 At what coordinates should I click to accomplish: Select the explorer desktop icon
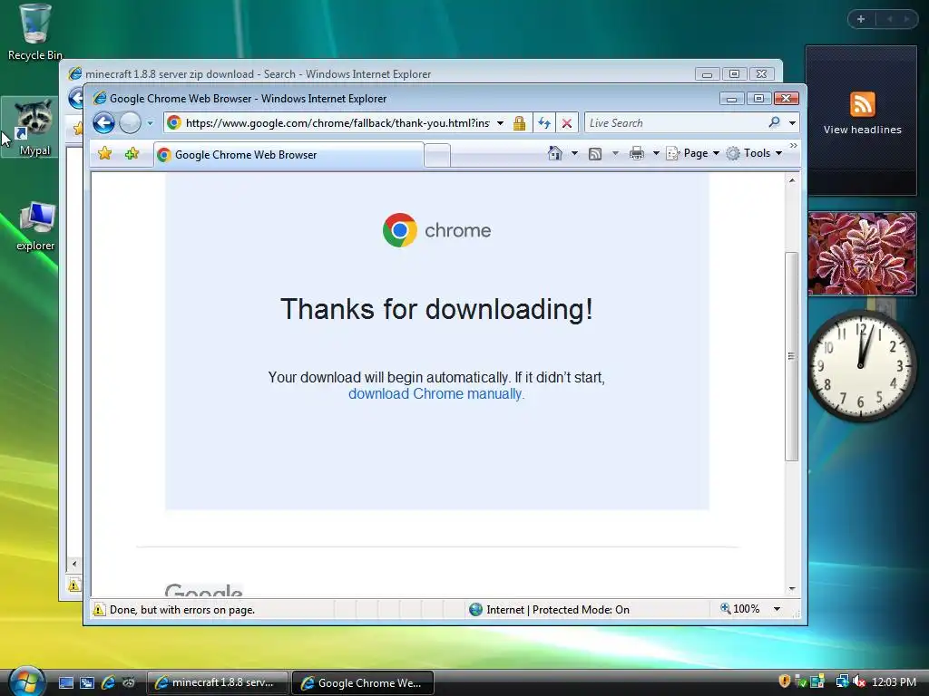tap(35, 226)
